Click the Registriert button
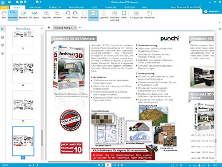Screen dimensions: 222x167 tap(212, 12)
